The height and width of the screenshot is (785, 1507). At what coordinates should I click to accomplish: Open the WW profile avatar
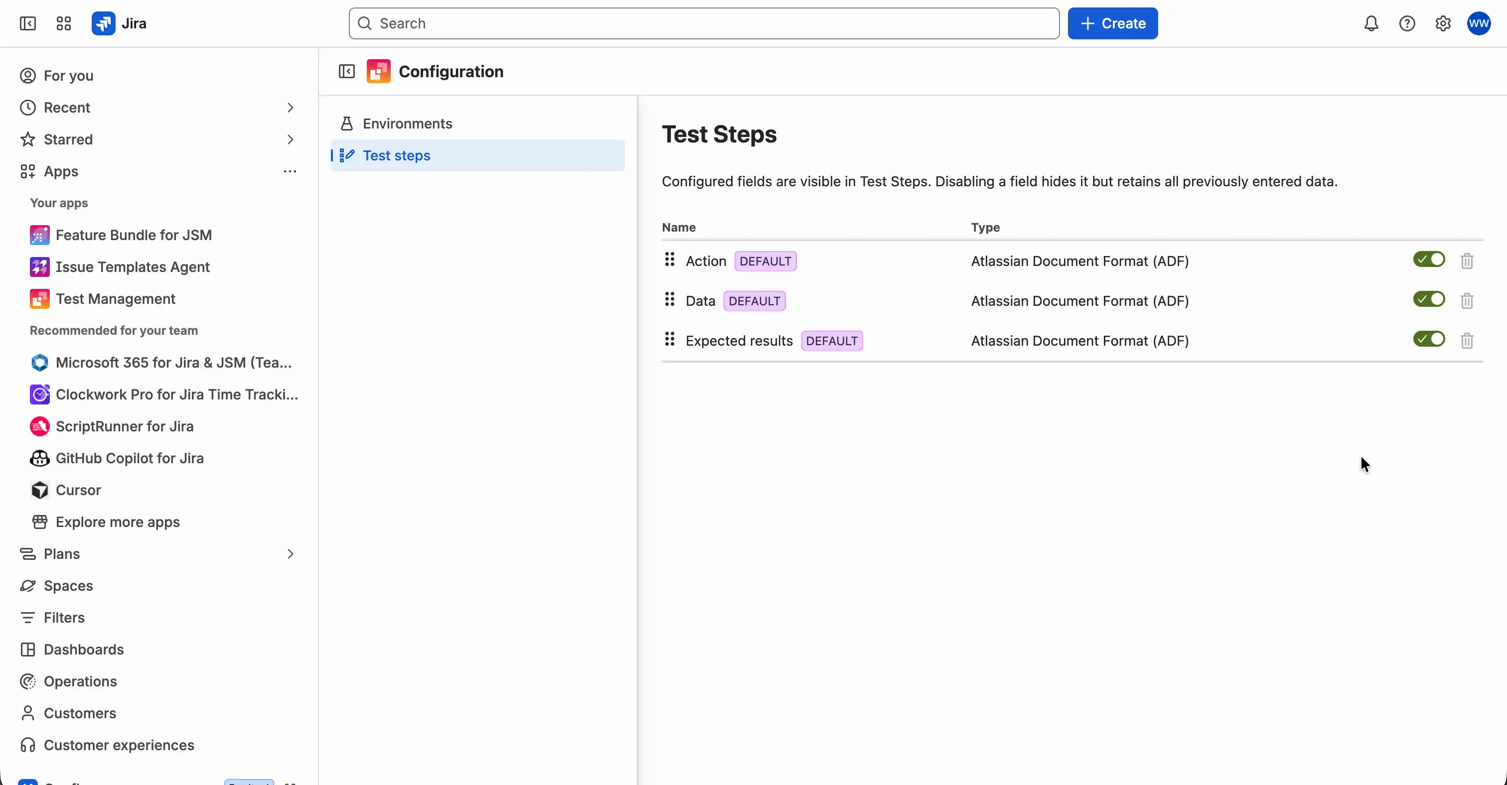(1478, 23)
